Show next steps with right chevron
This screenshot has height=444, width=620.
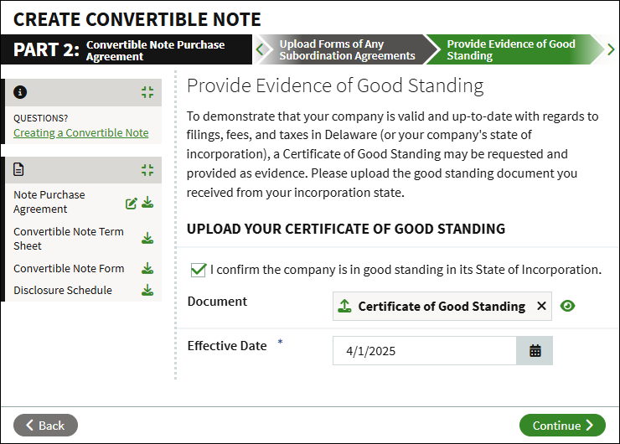coord(611,49)
